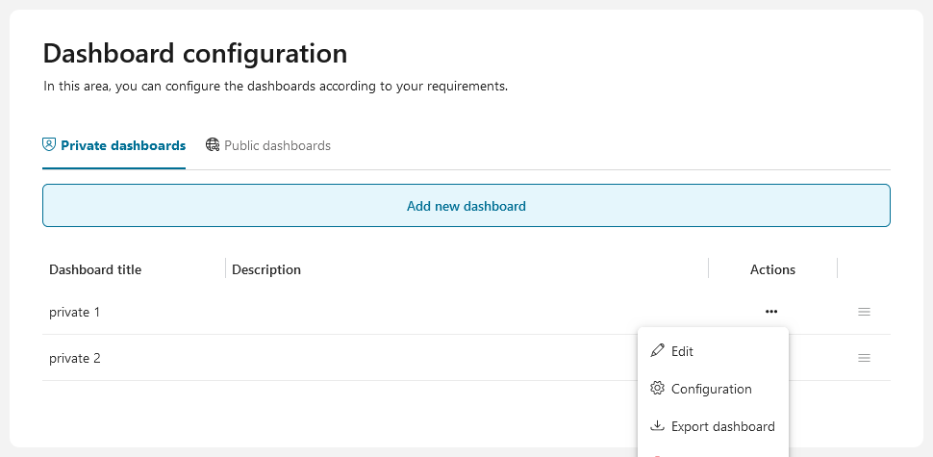The height and width of the screenshot is (457, 933).
Task: Click the globe icon beside Public dashboards
Action: 213,145
